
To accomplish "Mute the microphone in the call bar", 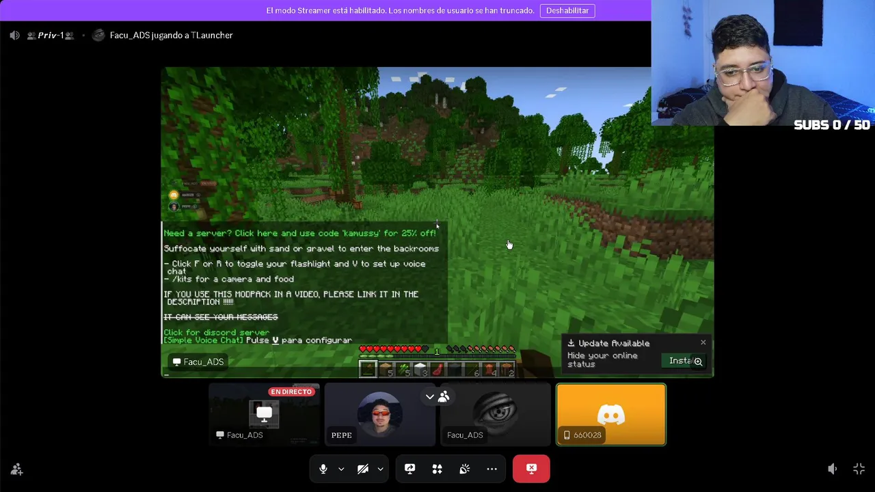I will 323,469.
